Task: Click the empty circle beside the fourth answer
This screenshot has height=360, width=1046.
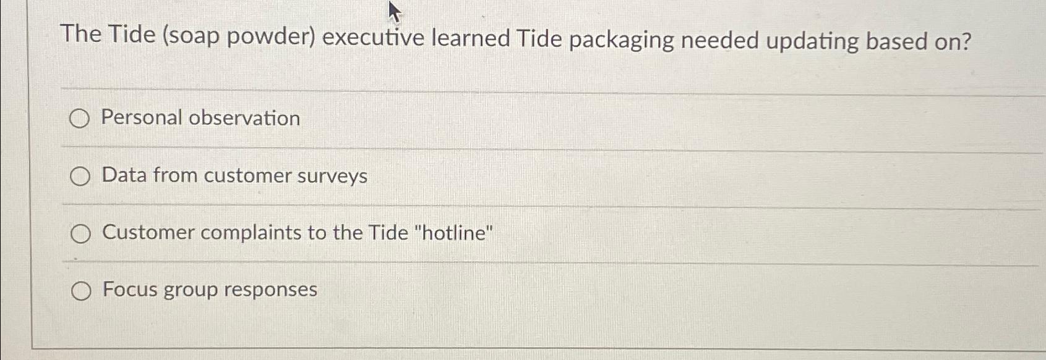Action: pyautogui.click(x=81, y=290)
